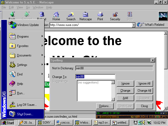The height and width of the screenshot is (126, 168).
Task: Open the mixer equalizer tray icon
Action: [x=140, y=123]
